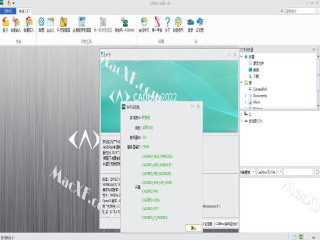This screenshot has width=320, height=240.
Task: Click the file browser vertical scrollbar down arrow
Action: click(318, 106)
